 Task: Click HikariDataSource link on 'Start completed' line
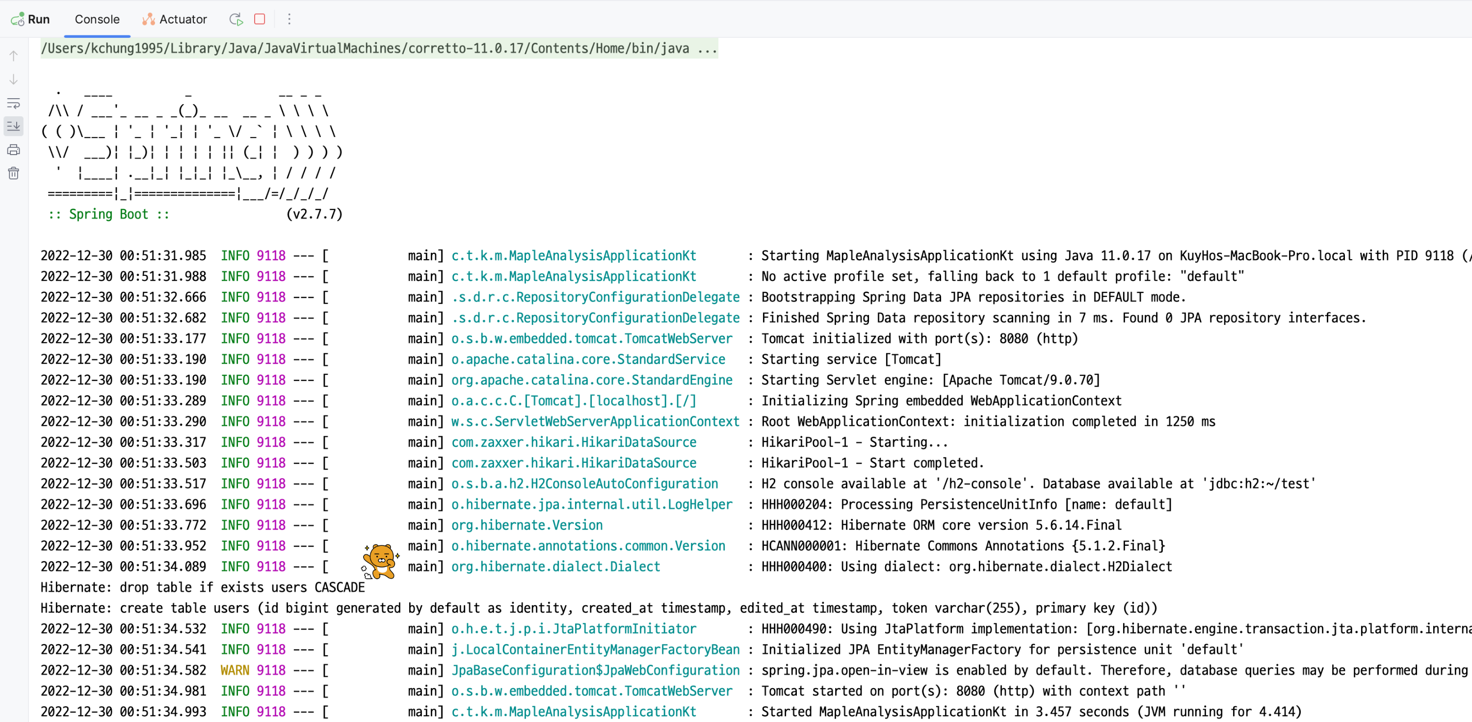[x=573, y=462]
